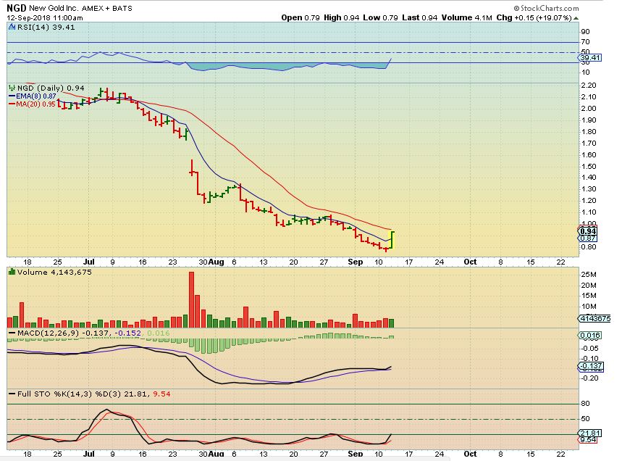622x461 pixels.
Task: Click the EMA(8) 0.87 legend entry
Action: tap(32, 96)
